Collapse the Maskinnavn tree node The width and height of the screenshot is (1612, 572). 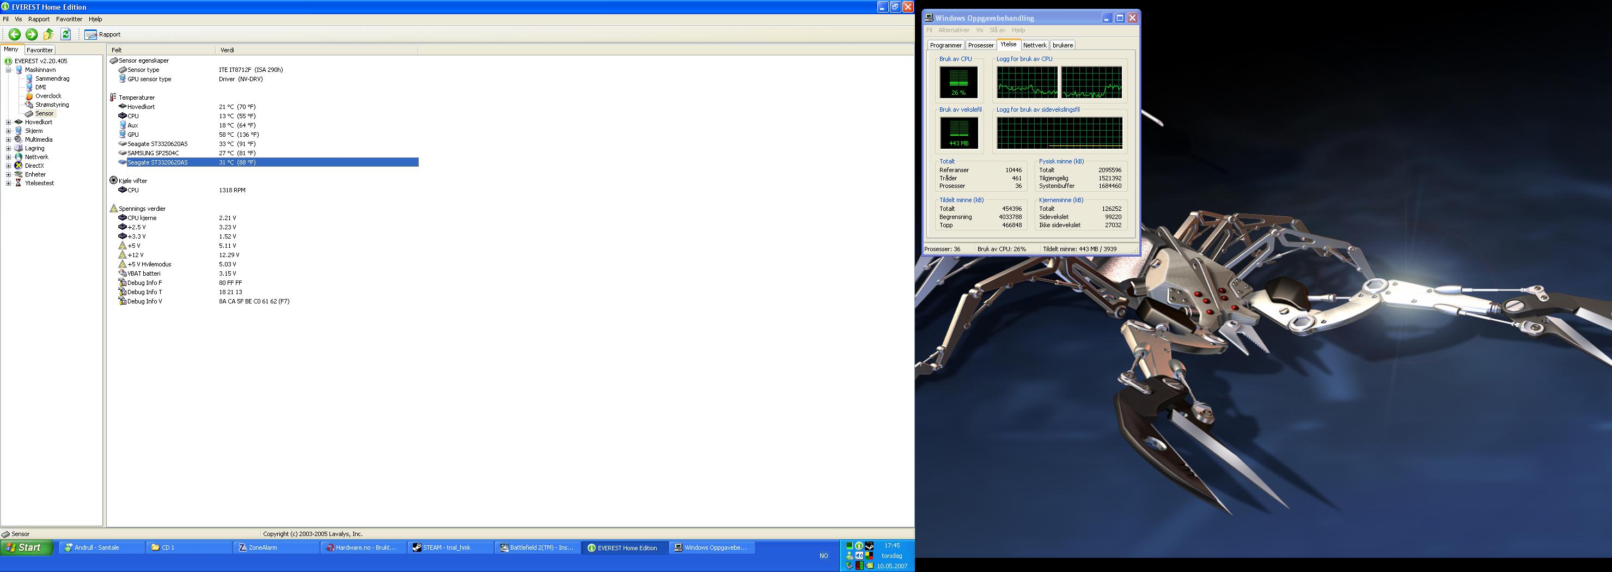(x=9, y=70)
